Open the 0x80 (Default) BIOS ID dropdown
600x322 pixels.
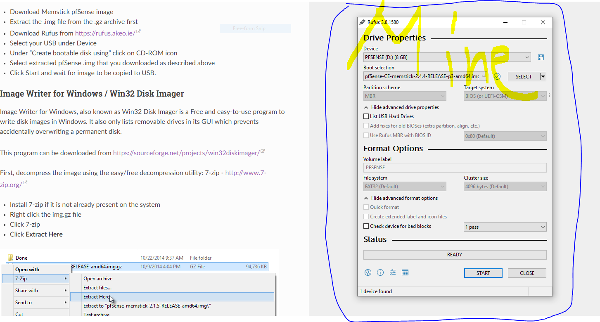(x=505, y=136)
